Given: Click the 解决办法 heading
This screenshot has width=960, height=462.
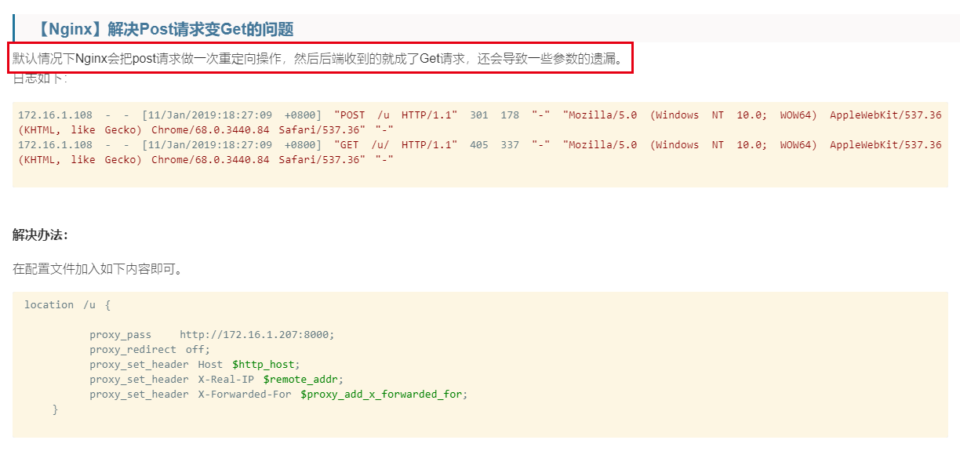Looking at the screenshot, I should point(35,235).
